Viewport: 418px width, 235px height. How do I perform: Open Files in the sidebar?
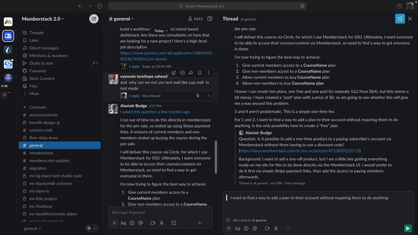tap(33, 86)
